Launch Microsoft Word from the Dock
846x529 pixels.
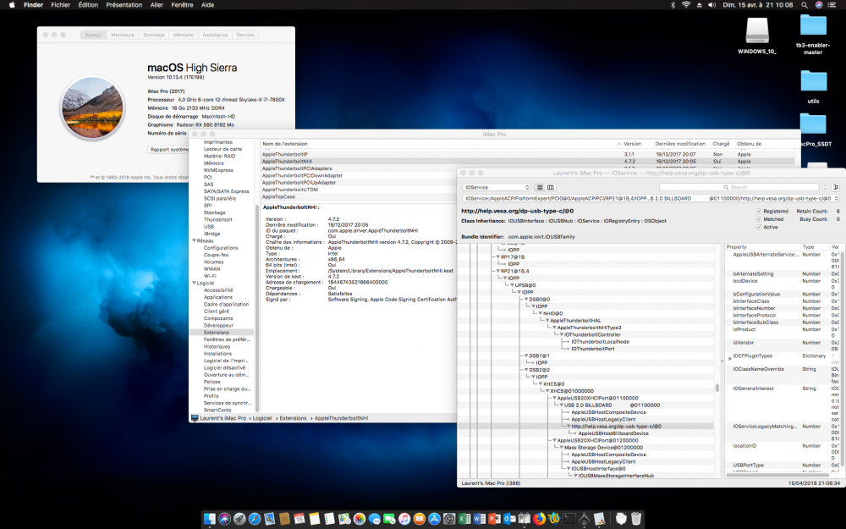479,520
